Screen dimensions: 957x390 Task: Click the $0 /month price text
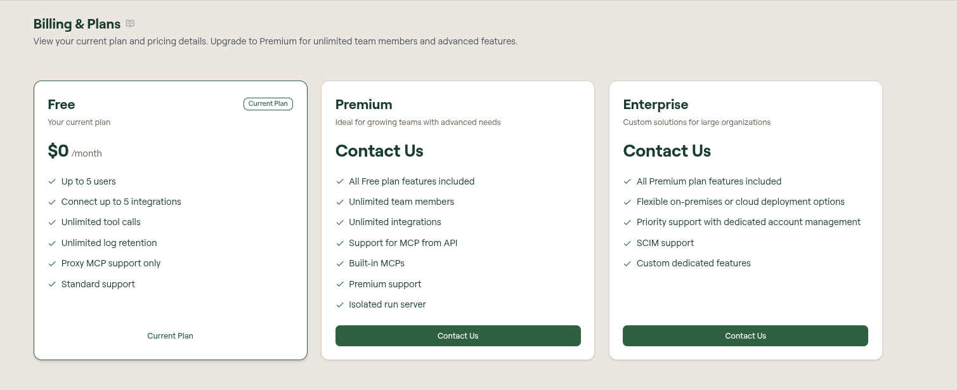pos(75,151)
